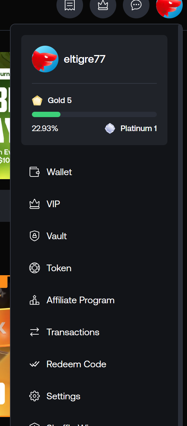Open Transactions from the menu
Screen dimensions: 187x426
point(94,332)
